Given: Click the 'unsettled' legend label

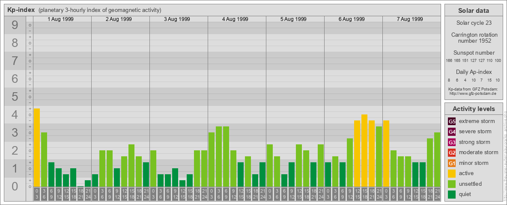Looking at the screenshot, I should coord(471,184).
